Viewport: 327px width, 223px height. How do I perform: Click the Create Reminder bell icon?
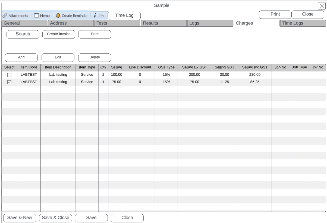pyautogui.click(x=58, y=15)
